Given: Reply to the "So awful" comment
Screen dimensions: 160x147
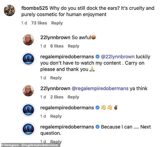Looking at the screenshot, I should coord(73,46).
